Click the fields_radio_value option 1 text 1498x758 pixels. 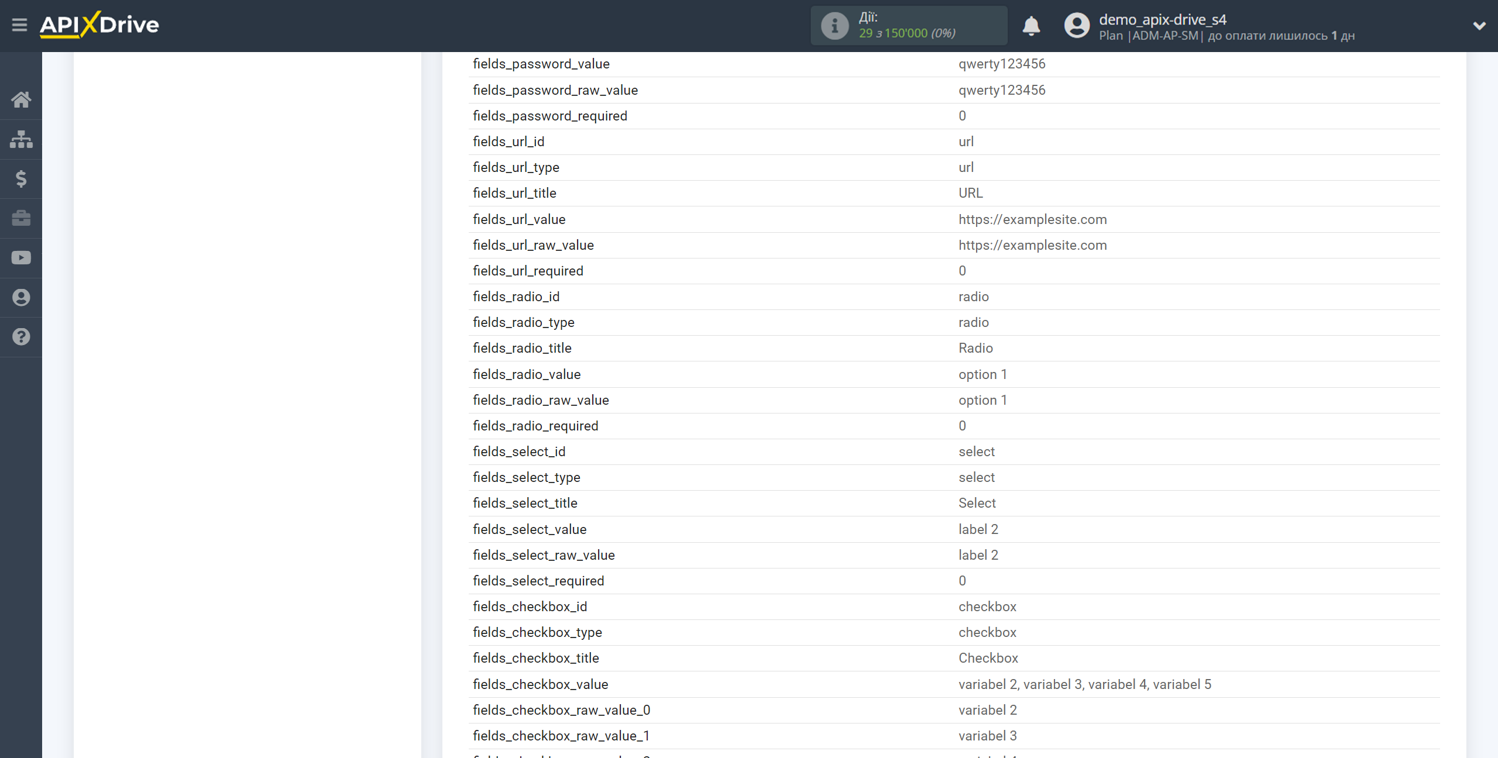[x=982, y=374]
